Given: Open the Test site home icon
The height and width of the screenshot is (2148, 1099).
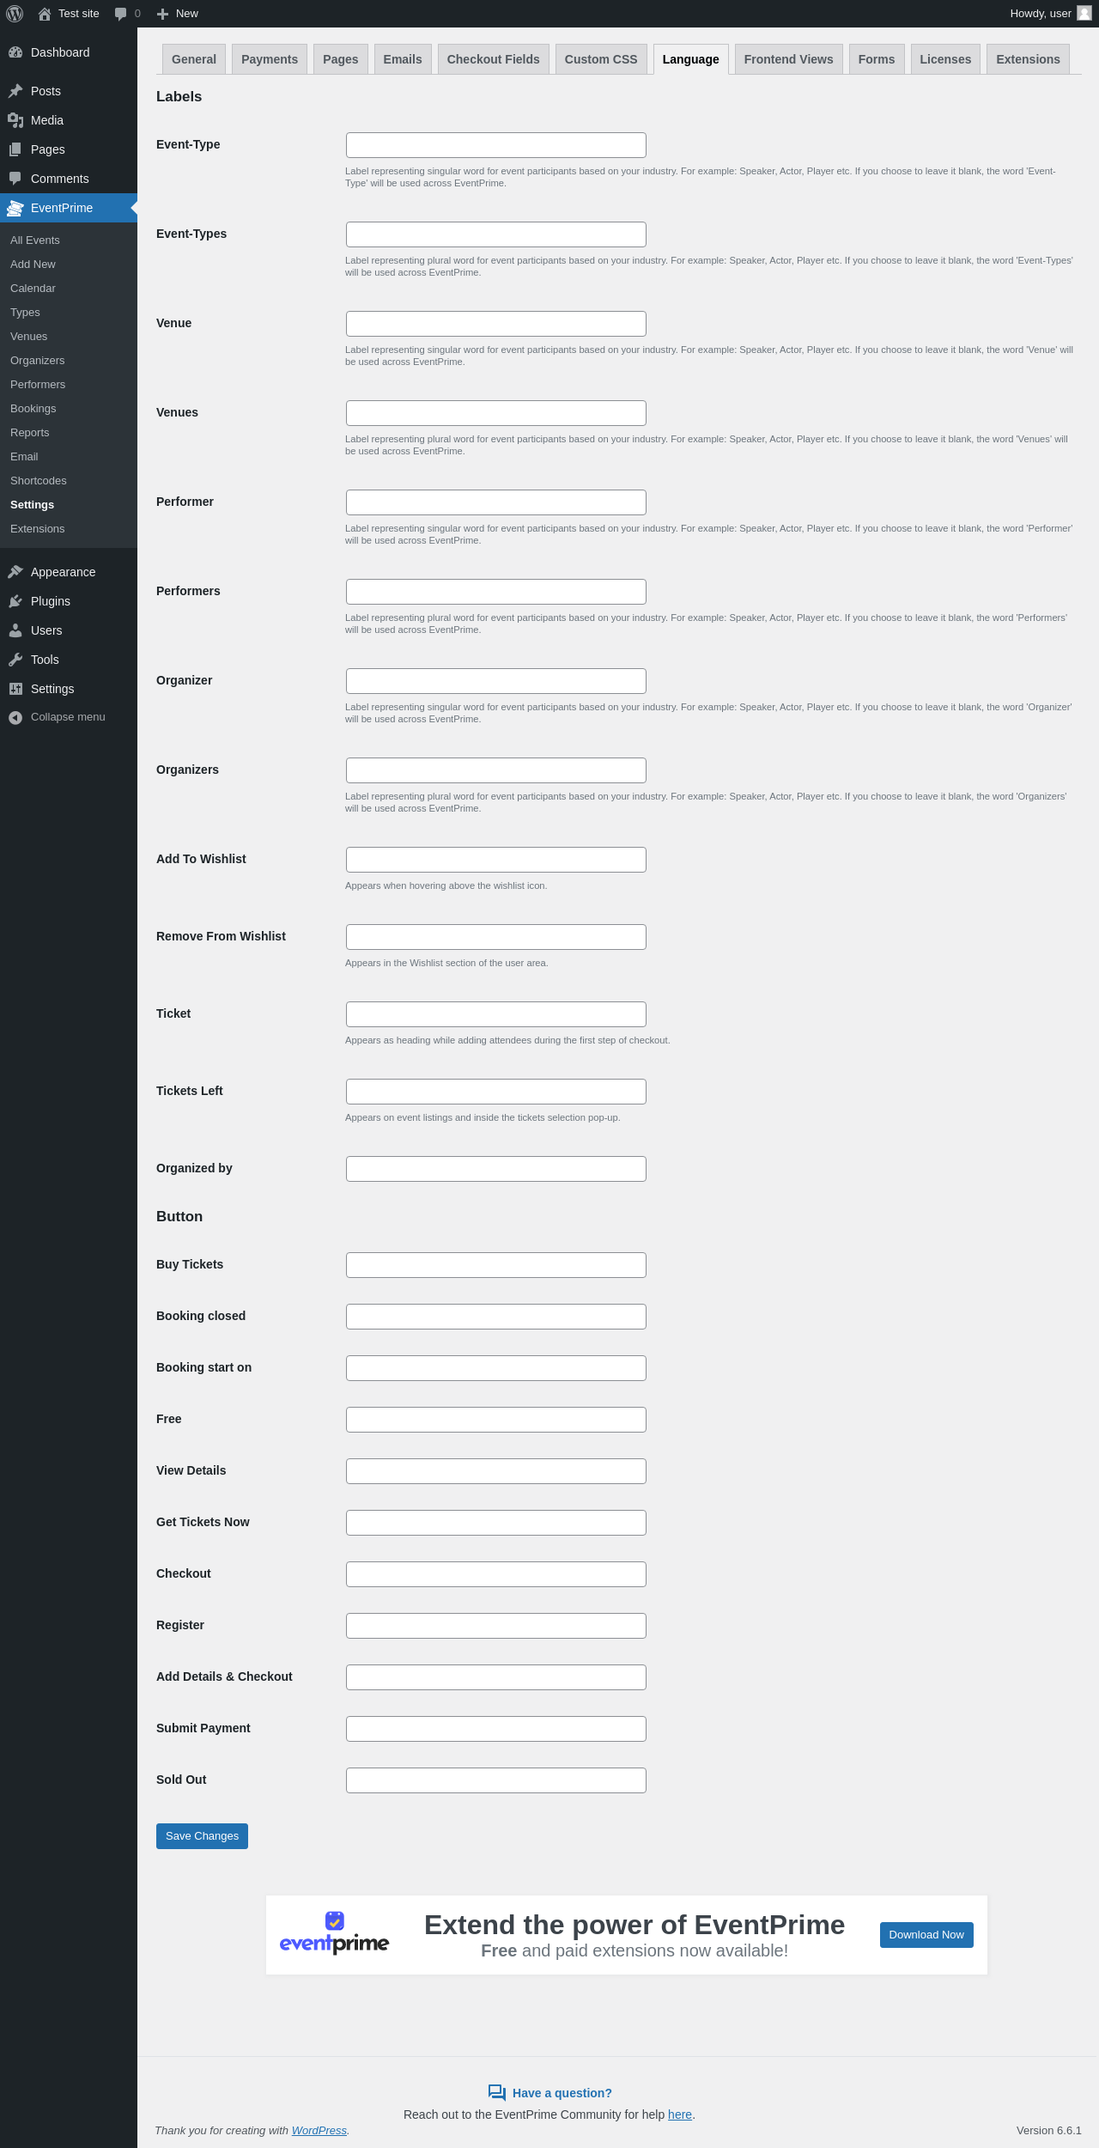Looking at the screenshot, I should 45,14.
